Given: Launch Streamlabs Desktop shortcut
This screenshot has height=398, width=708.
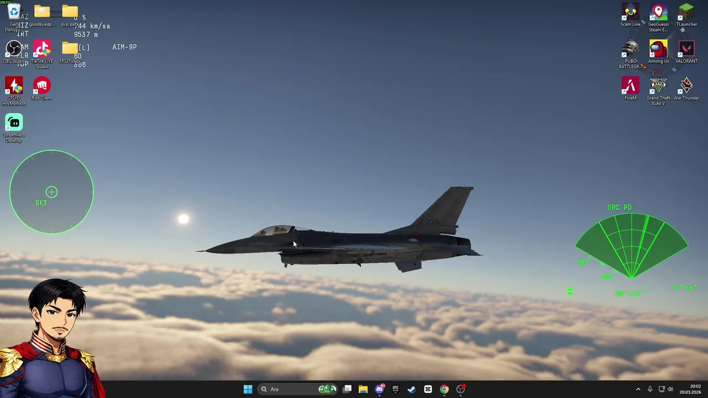Looking at the screenshot, I should tap(14, 128).
